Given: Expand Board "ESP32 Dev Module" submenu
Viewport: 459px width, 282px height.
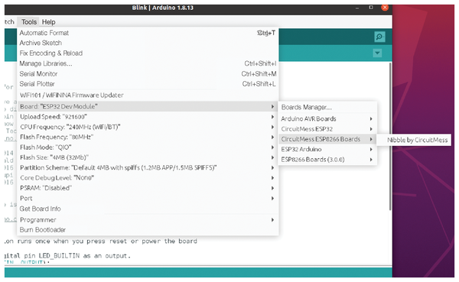Looking at the screenshot, I should click(x=148, y=106).
